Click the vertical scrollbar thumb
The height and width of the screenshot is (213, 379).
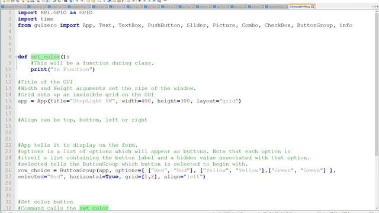point(377,85)
